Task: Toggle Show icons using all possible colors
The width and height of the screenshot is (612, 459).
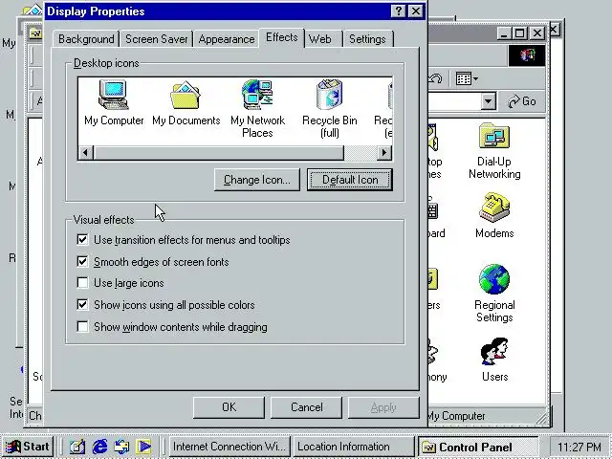Action: [82, 304]
